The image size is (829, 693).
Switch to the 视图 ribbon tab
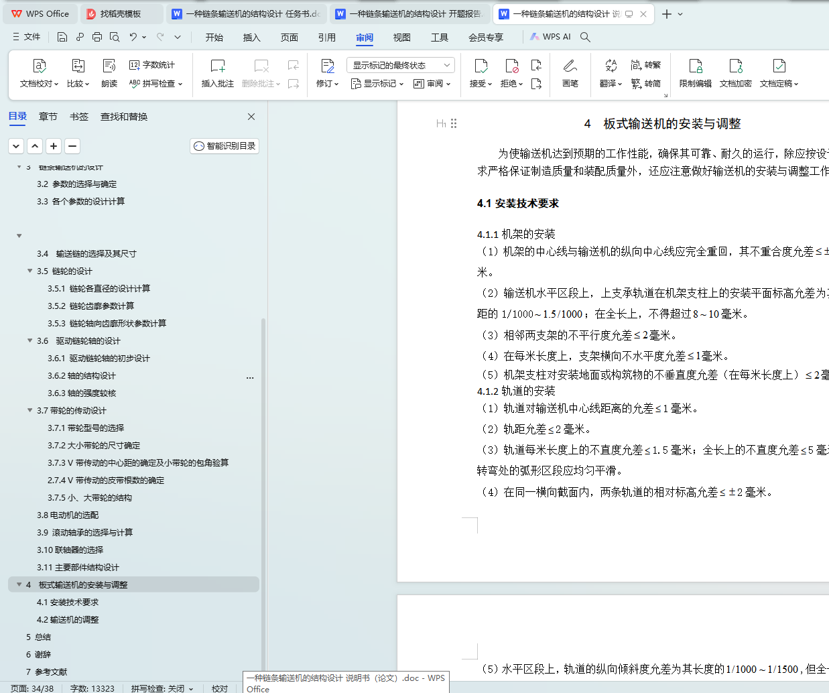[x=402, y=37]
